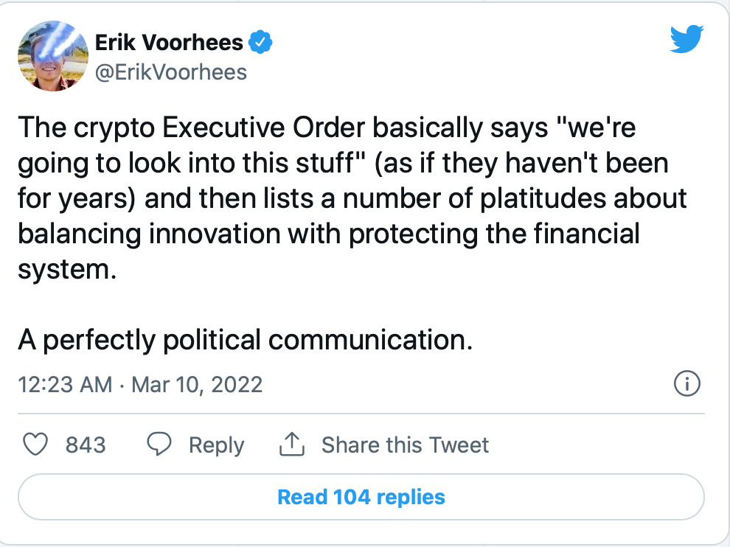The width and height of the screenshot is (730, 547).
Task: Open Twitter via the blue bird logo
Action: (x=686, y=39)
